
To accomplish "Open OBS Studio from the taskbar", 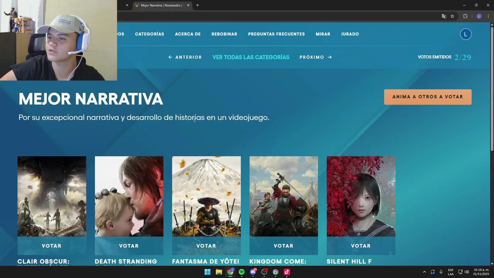I will click(x=264, y=272).
